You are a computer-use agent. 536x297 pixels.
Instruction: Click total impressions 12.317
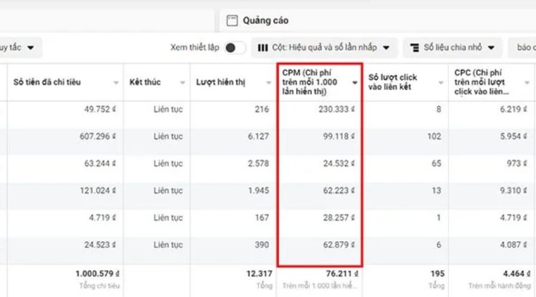click(x=259, y=274)
